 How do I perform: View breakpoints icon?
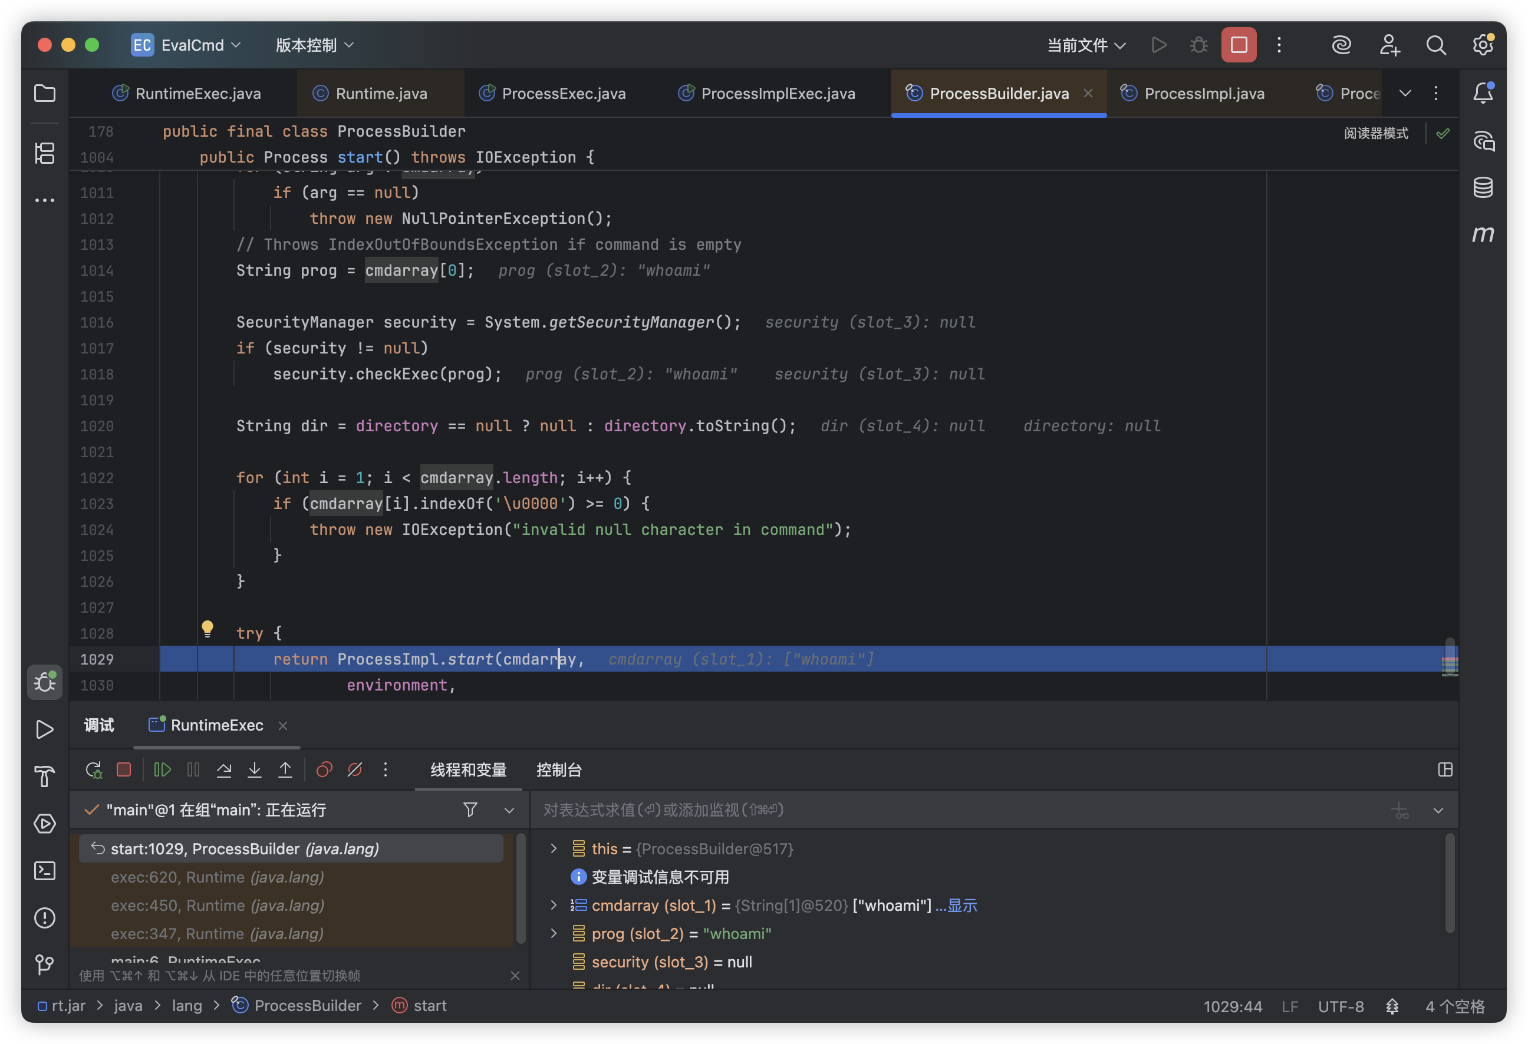tap(324, 770)
